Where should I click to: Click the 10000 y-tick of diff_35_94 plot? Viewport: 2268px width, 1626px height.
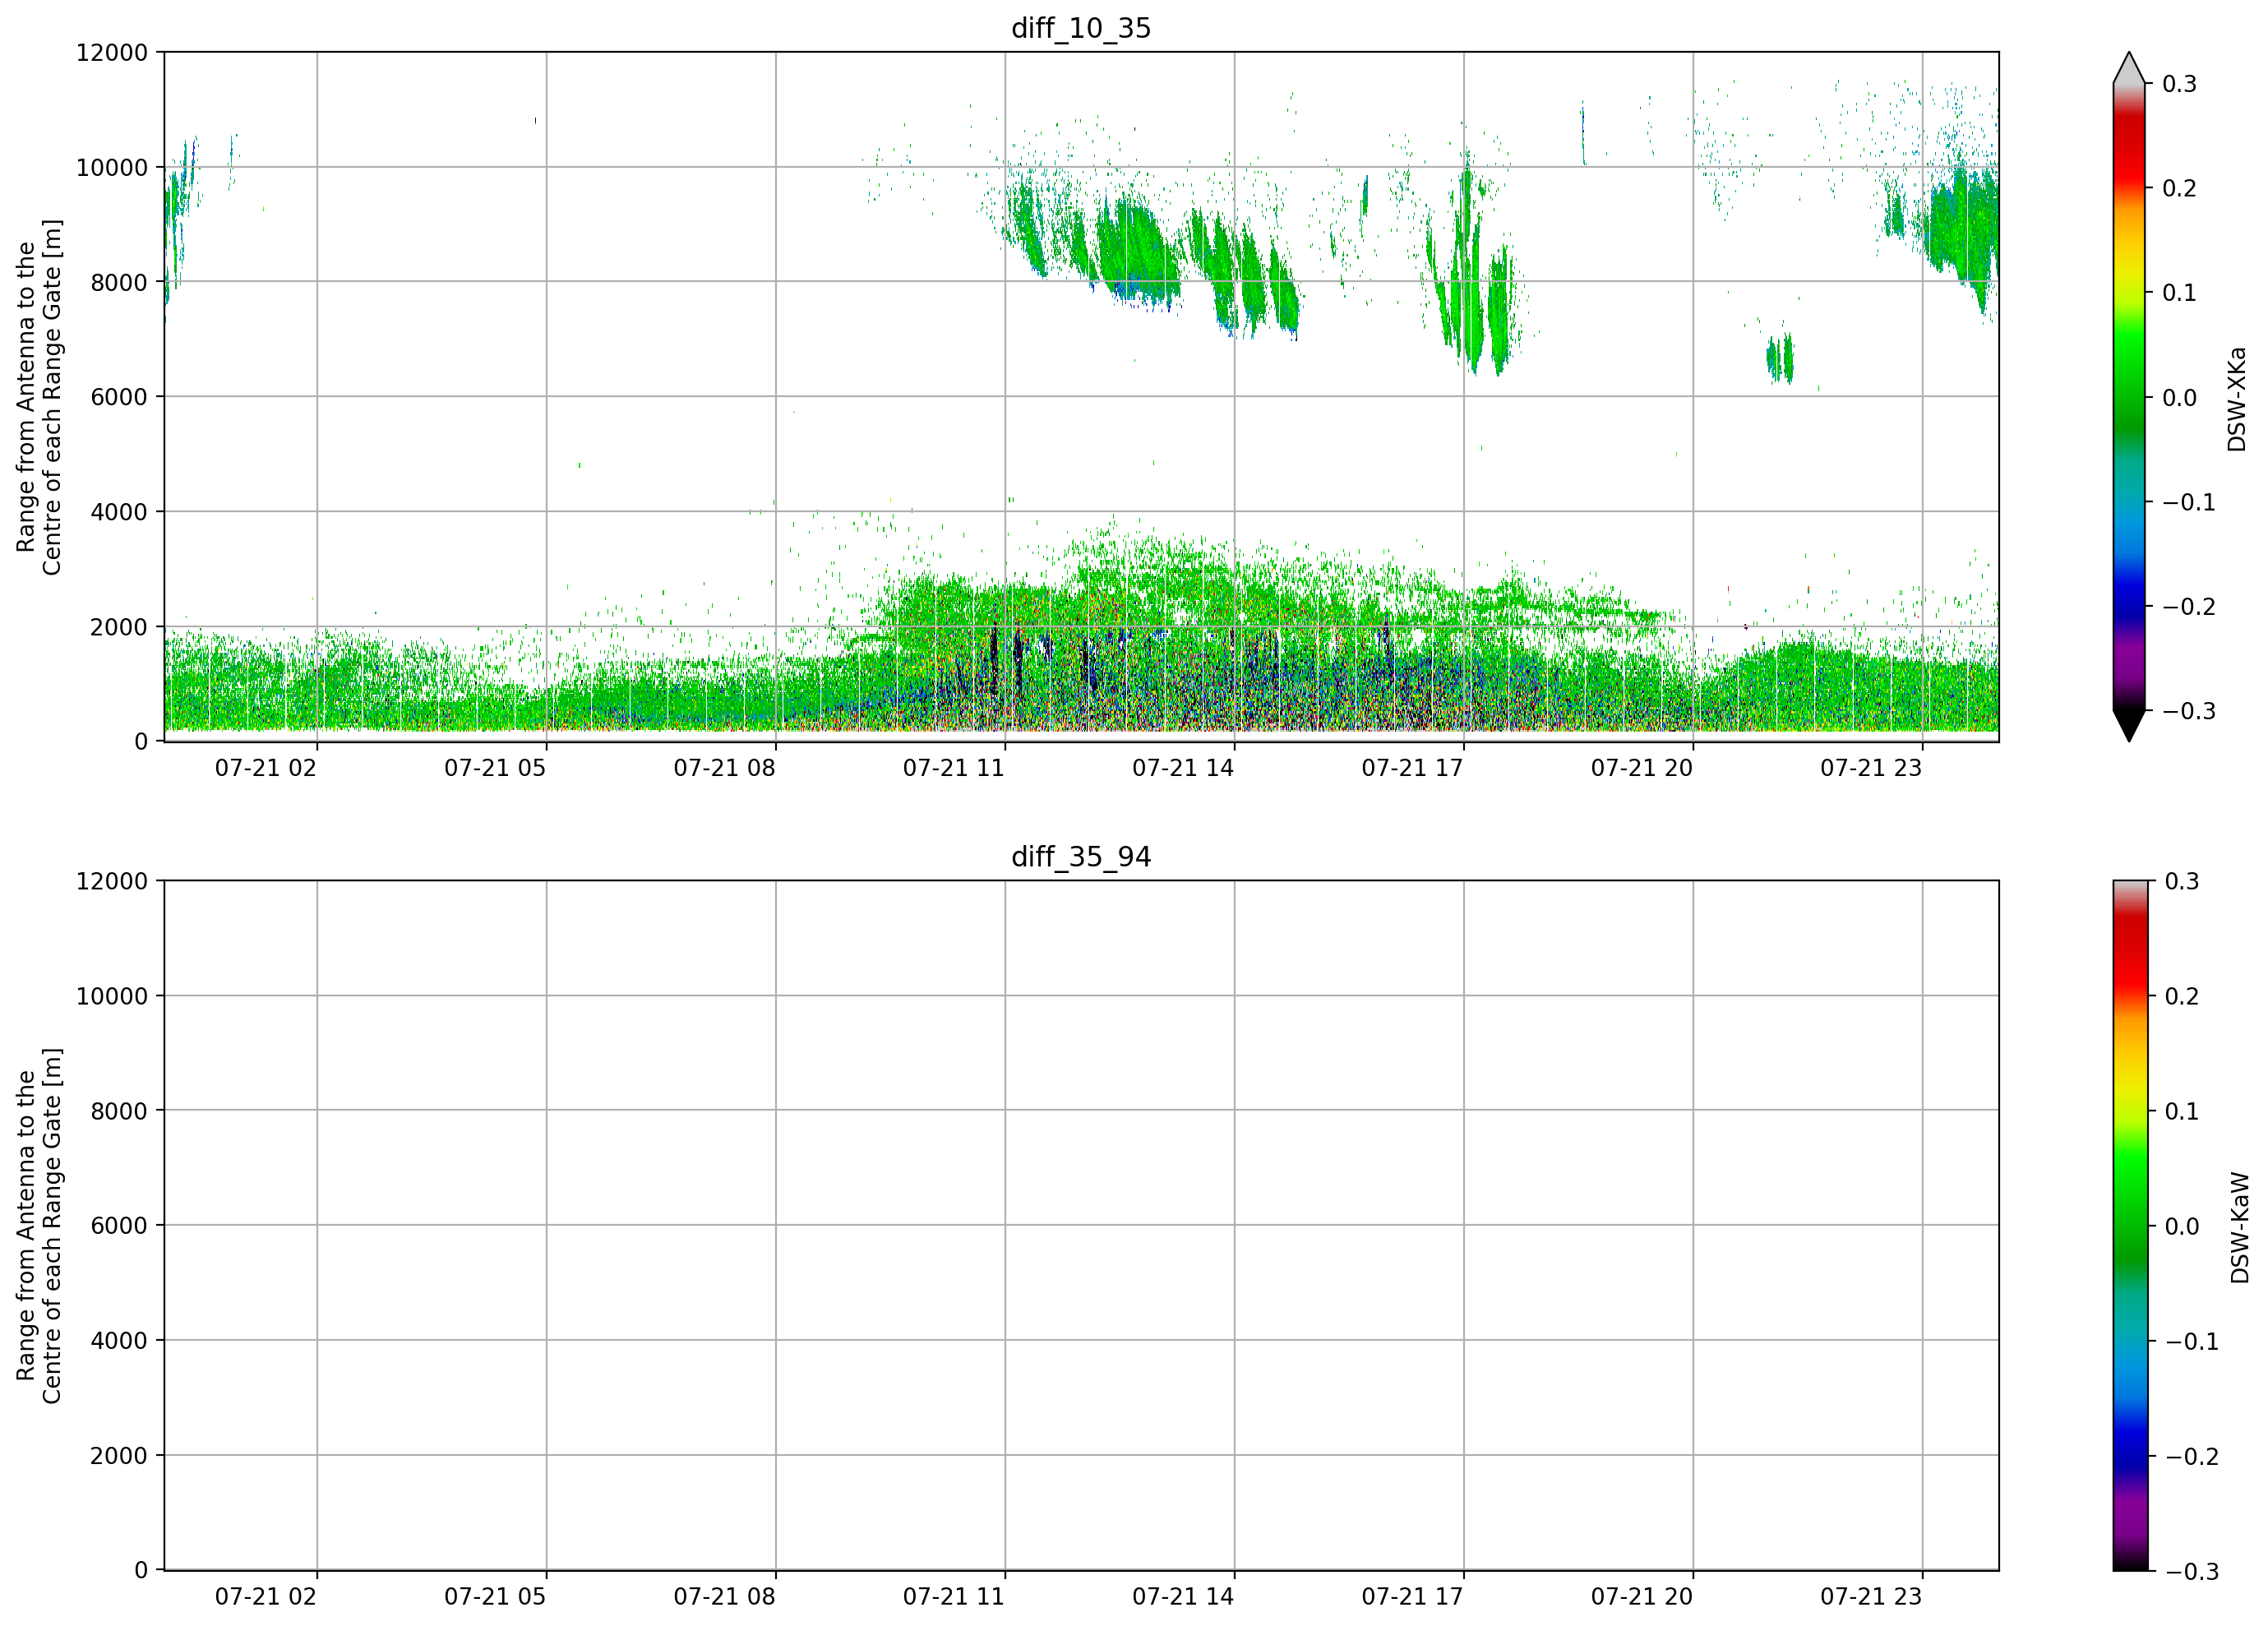(x=112, y=997)
